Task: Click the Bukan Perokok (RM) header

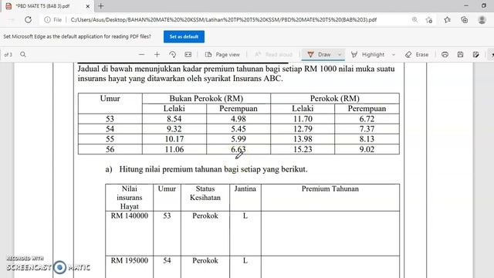Action: (x=206, y=98)
